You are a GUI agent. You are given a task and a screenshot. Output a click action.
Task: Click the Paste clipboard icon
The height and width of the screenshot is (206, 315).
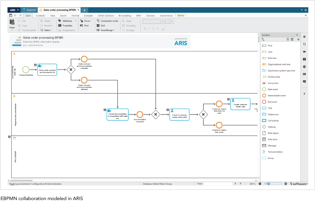(12, 22)
